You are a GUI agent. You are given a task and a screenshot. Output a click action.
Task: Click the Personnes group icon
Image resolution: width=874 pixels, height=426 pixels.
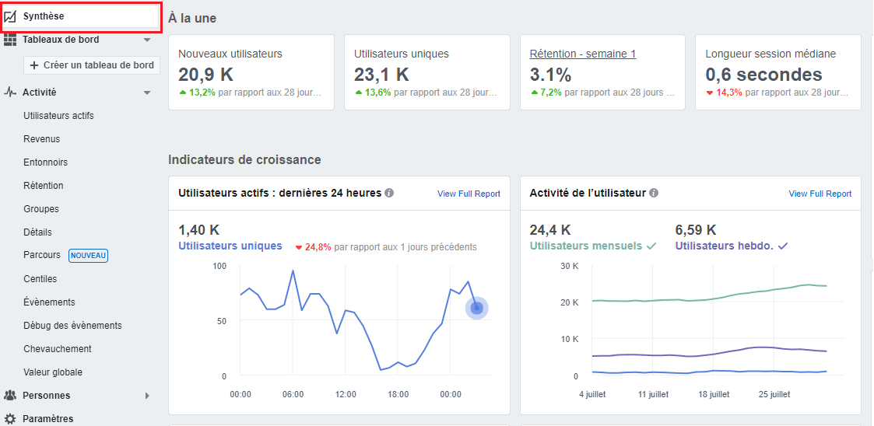(x=9, y=396)
